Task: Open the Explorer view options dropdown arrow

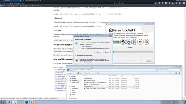Action: [173, 73]
